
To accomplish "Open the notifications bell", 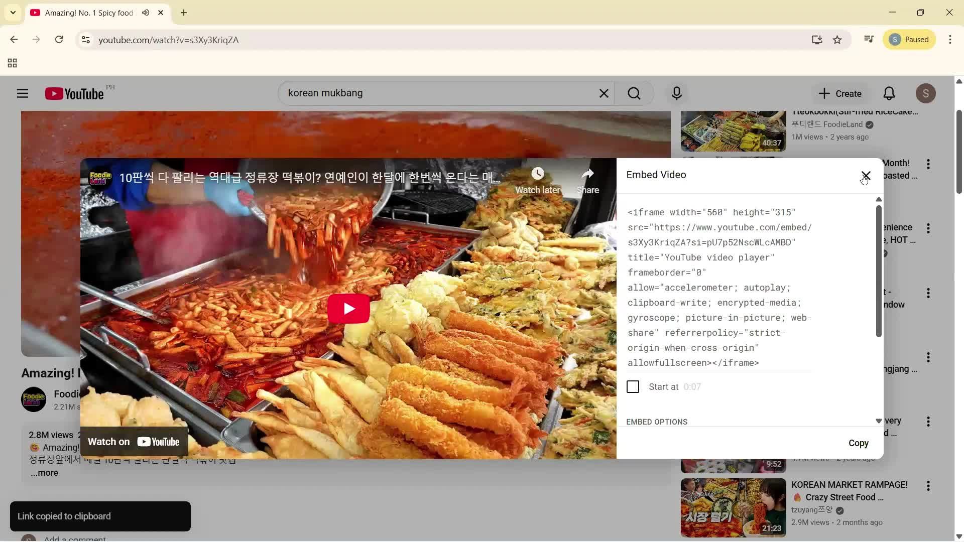I will 889,93.
